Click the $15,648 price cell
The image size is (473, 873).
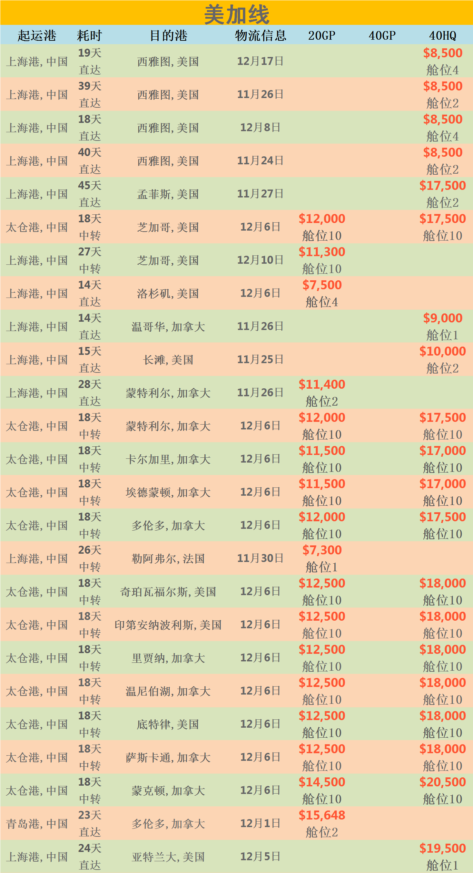coord(322,815)
